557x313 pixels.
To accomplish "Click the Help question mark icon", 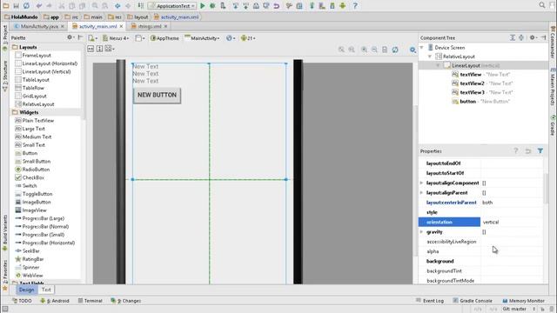I will (355, 6).
